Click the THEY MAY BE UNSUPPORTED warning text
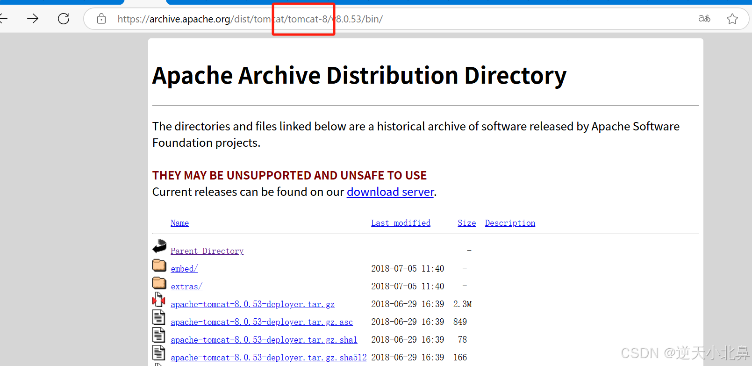752x366 pixels. (x=289, y=175)
